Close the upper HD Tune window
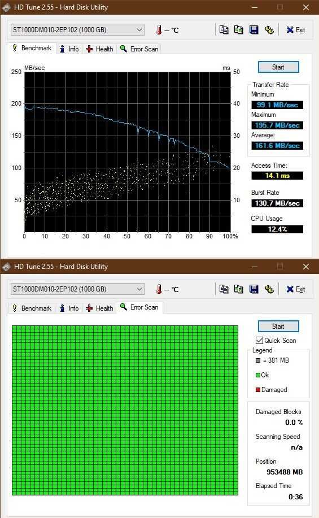Screen dimensions: 319x518 pos(306,7)
